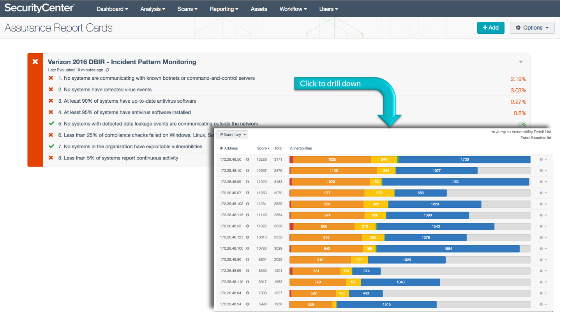This screenshot has width=561, height=319.
Task: Click red X icon for policy 2
Action: (51, 89)
